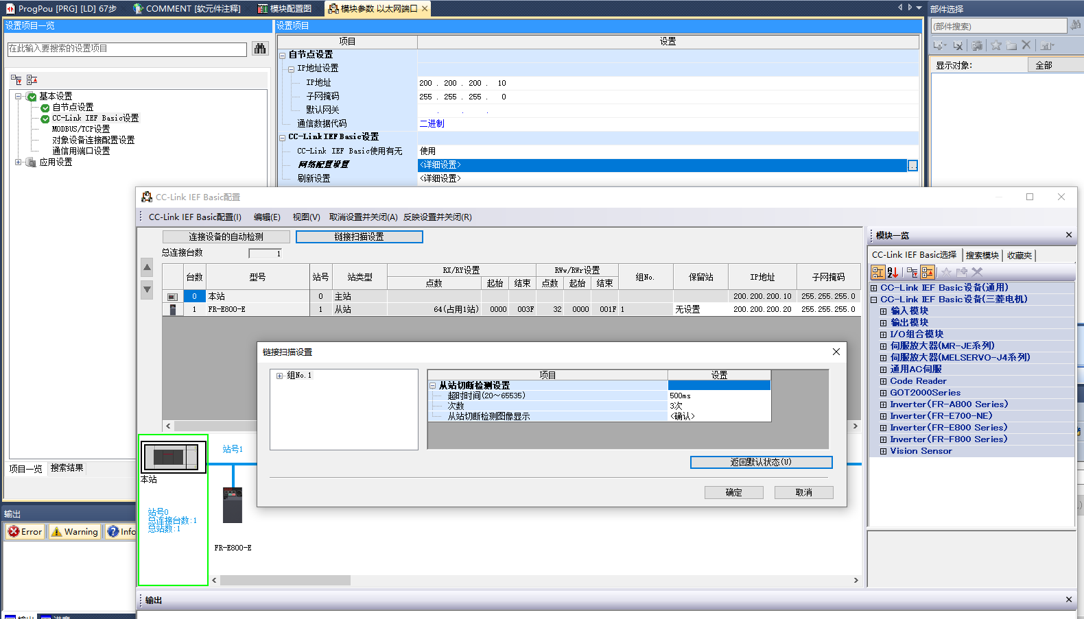Open the 编辑(E) menu
1084x619 pixels.
(267, 217)
